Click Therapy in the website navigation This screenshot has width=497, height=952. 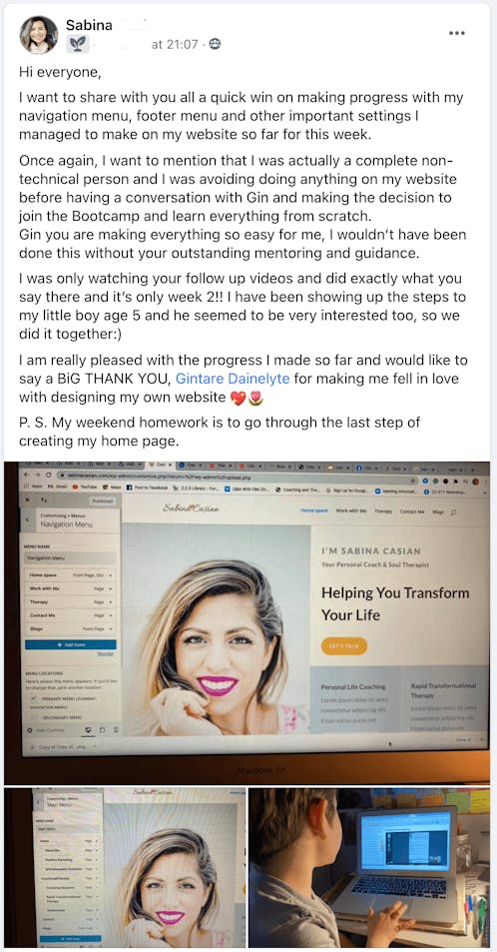coord(383,512)
